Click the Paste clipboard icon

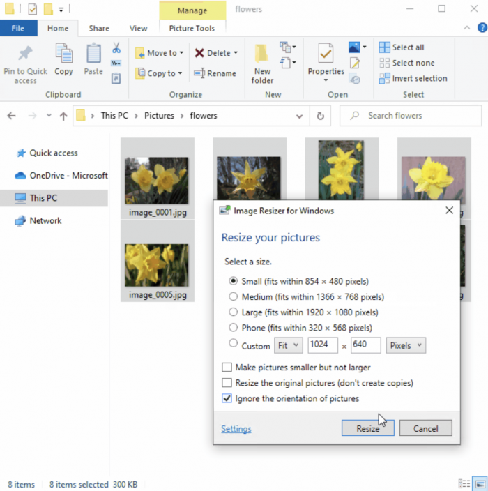coord(93,54)
